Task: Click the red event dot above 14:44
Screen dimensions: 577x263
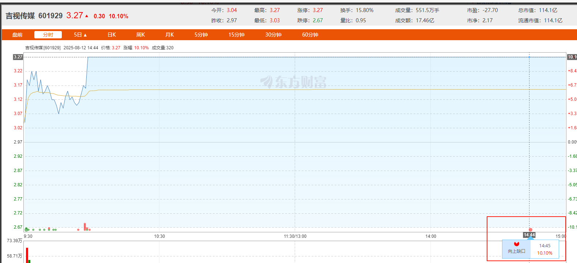Action: [x=531, y=230]
